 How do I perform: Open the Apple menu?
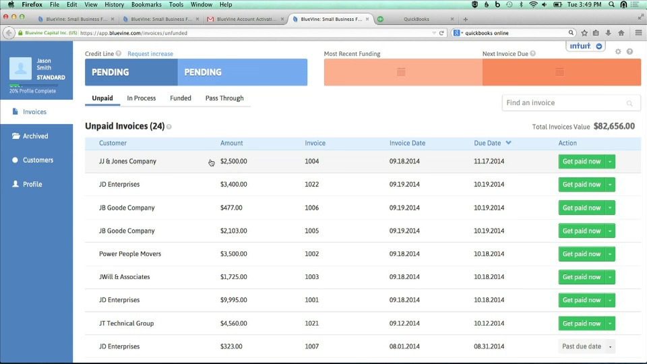pos(11,5)
